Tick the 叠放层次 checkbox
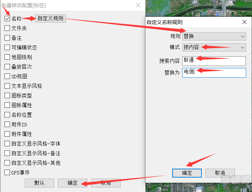252x192 pixels. 7,67
